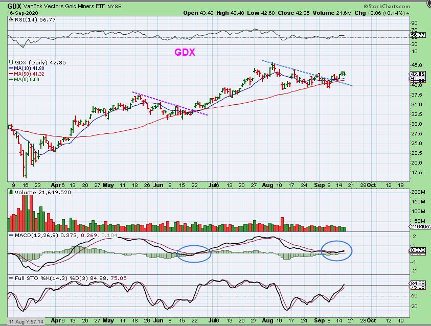Select the red MA(50) legend line

(11, 74)
